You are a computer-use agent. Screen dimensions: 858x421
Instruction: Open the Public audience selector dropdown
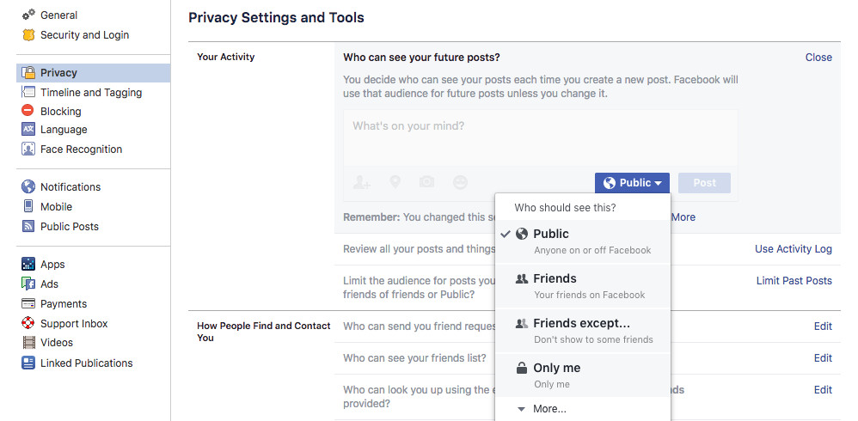click(632, 183)
